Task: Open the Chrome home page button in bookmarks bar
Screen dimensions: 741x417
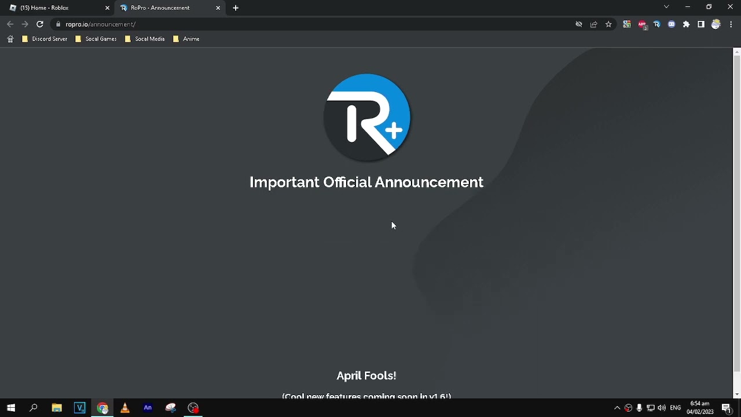Action: point(10,39)
